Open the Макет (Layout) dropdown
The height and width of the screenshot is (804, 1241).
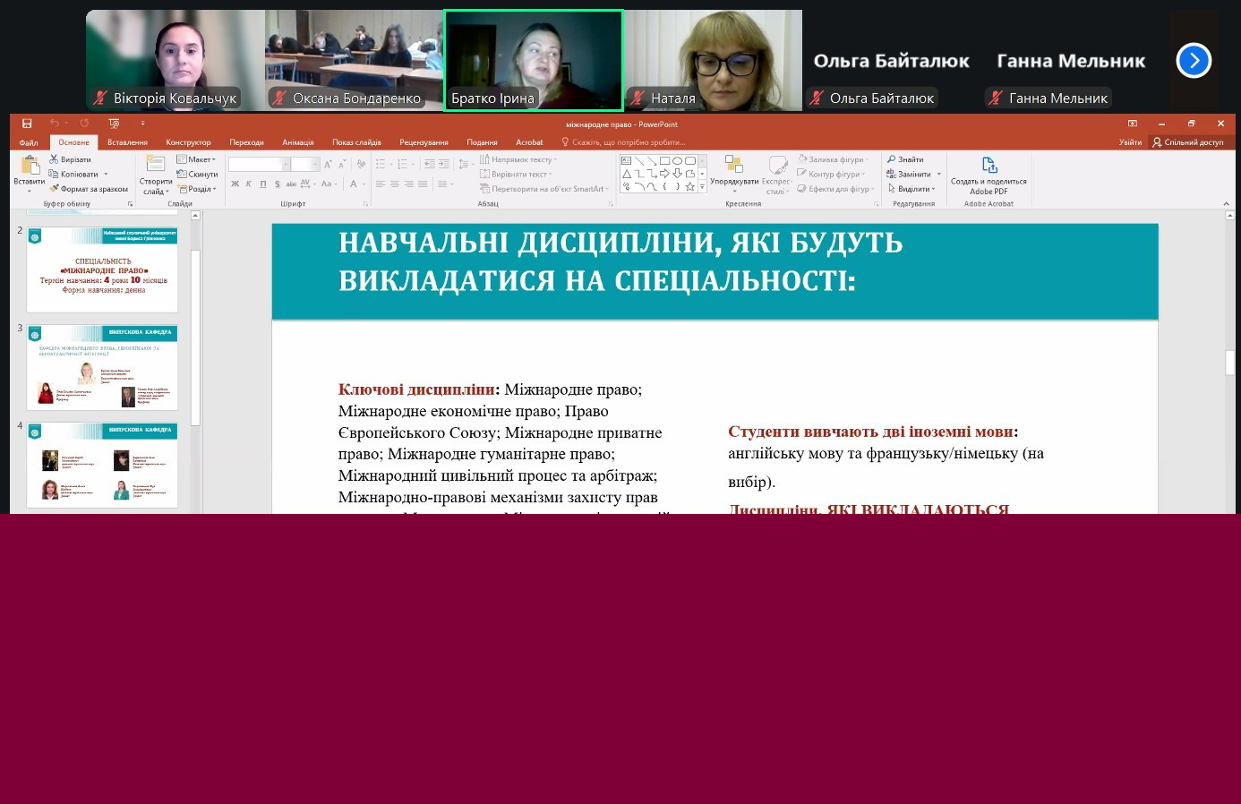(x=199, y=159)
